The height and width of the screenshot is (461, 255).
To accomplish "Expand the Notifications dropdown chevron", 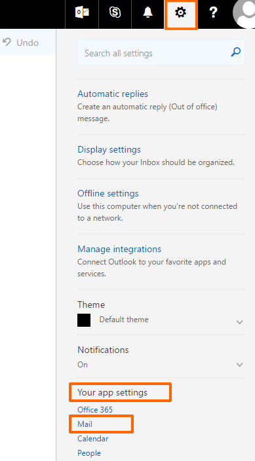I will (x=240, y=365).
